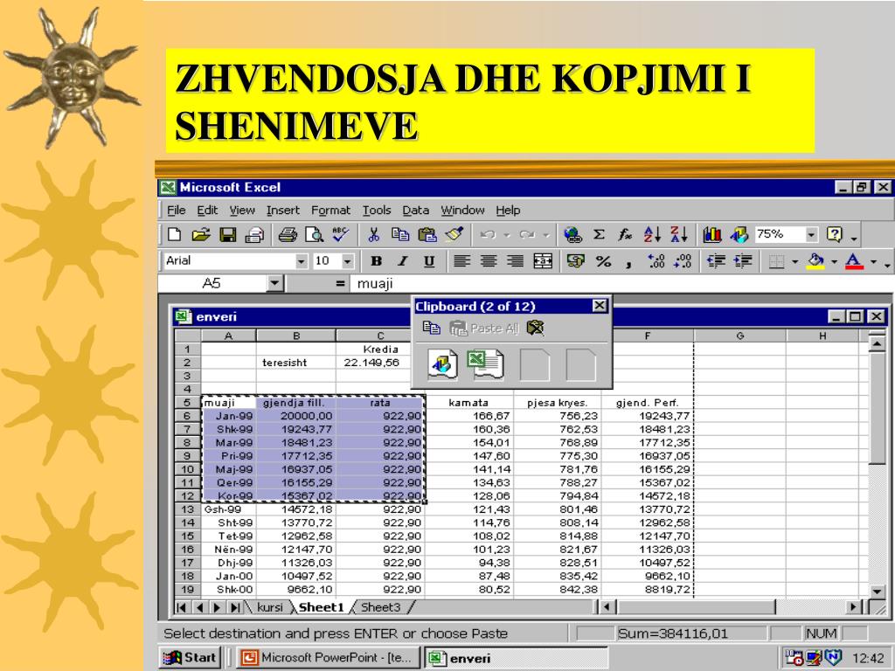Apply Currency style icon
The image size is (895, 671).
(x=575, y=261)
